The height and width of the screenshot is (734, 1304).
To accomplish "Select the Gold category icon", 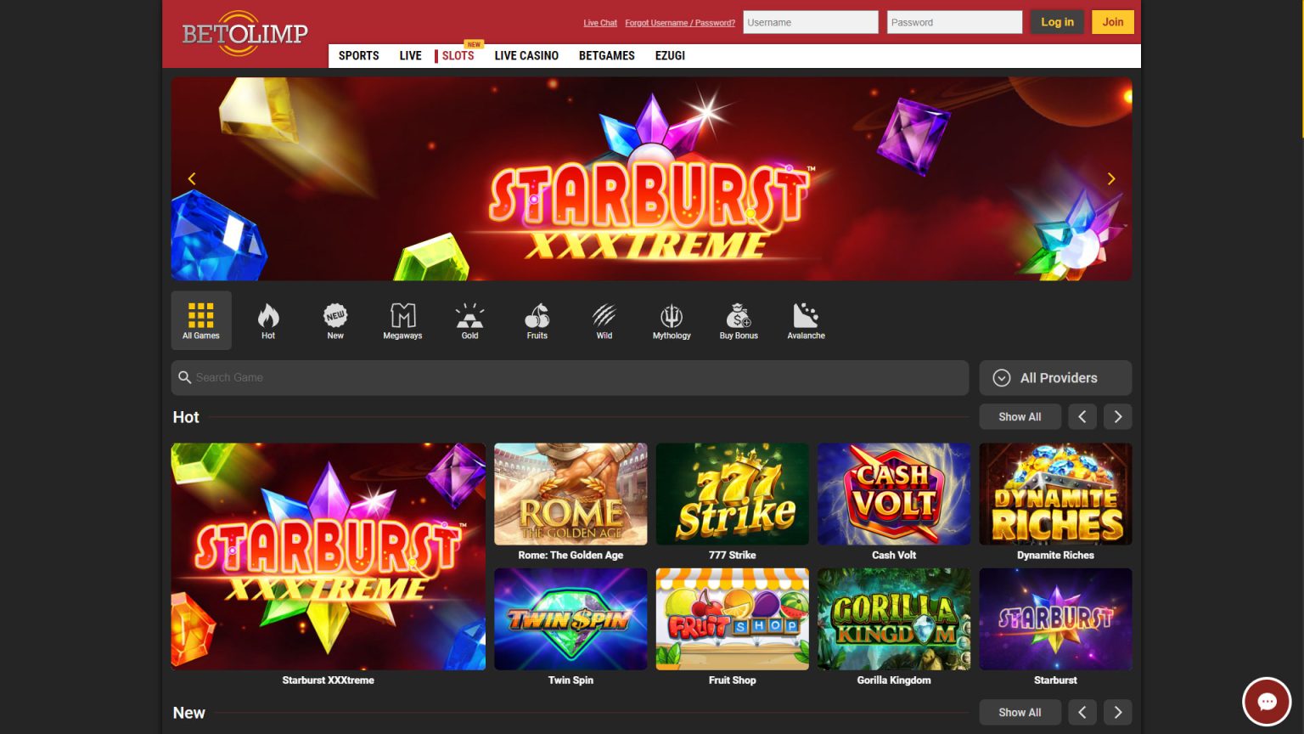I will point(469,320).
